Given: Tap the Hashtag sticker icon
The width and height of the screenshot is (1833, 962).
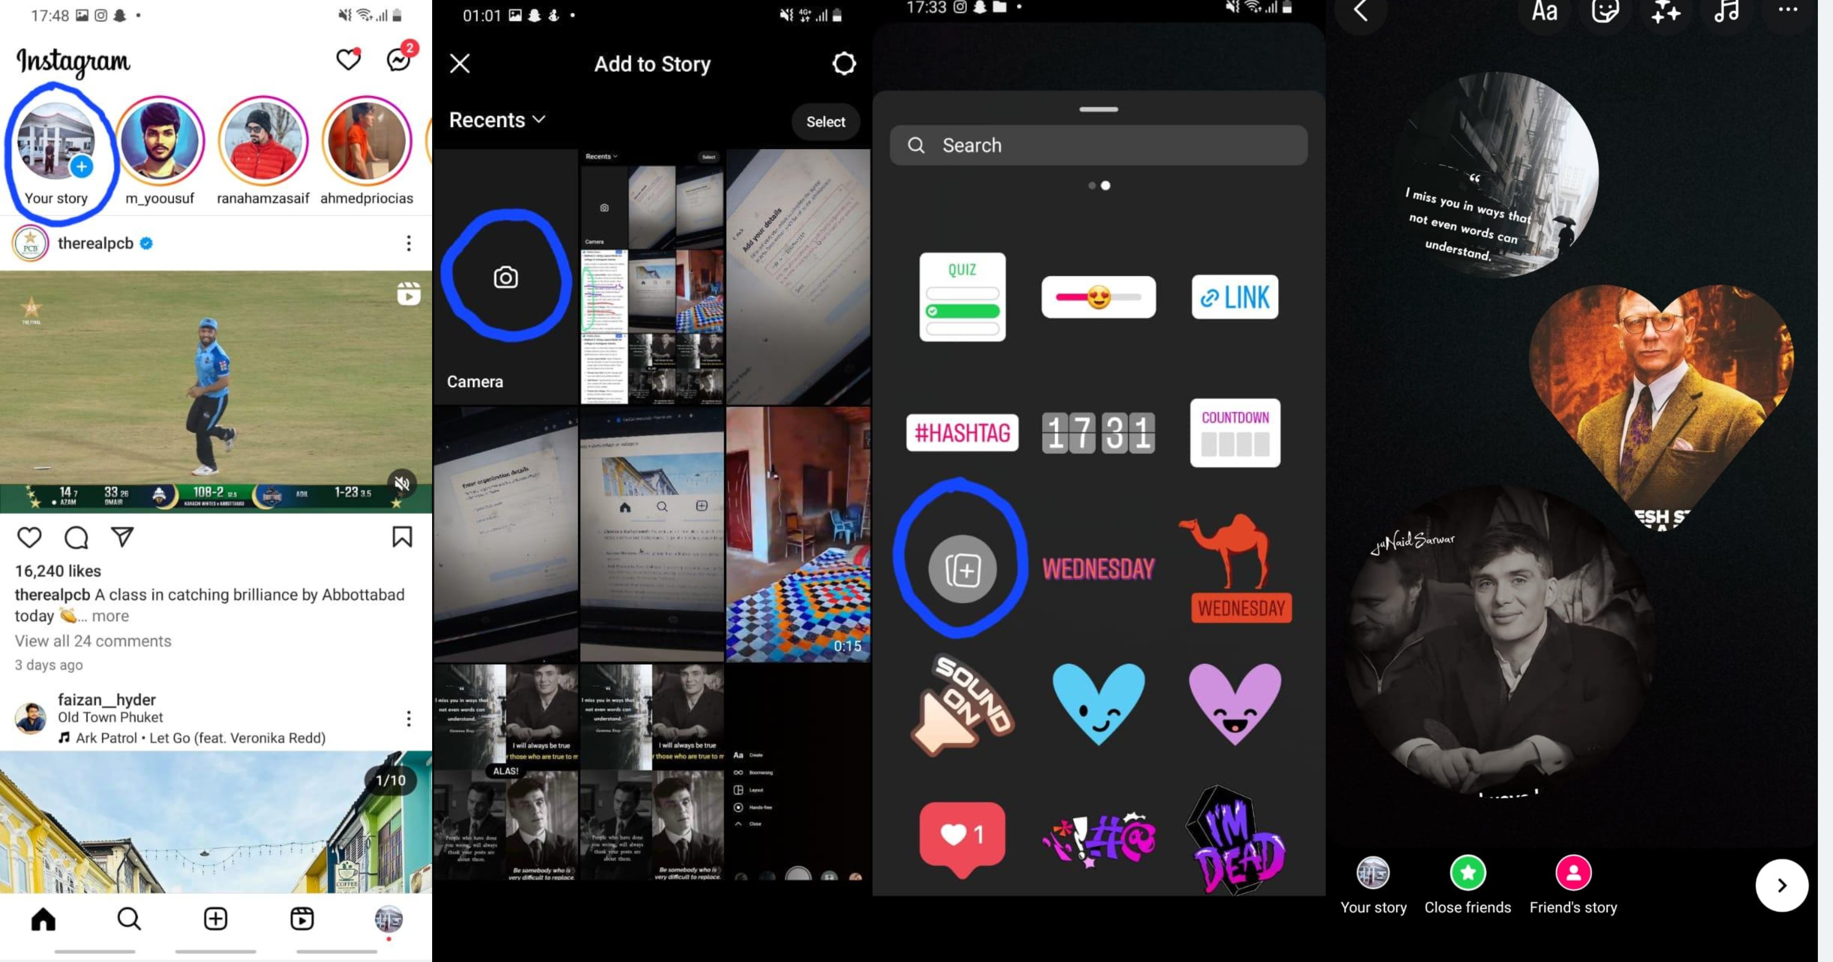Looking at the screenshot, I should pyautogui.click(x=961, y=432).
